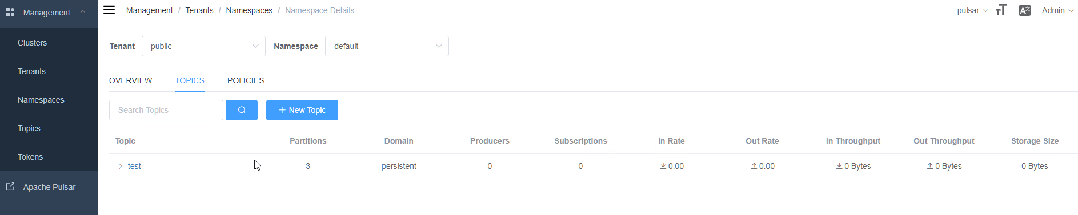This screenshot has width=1078, height=215.
Task: Collapse the Management sidebar section arrow
Action: tap(83, 12)
